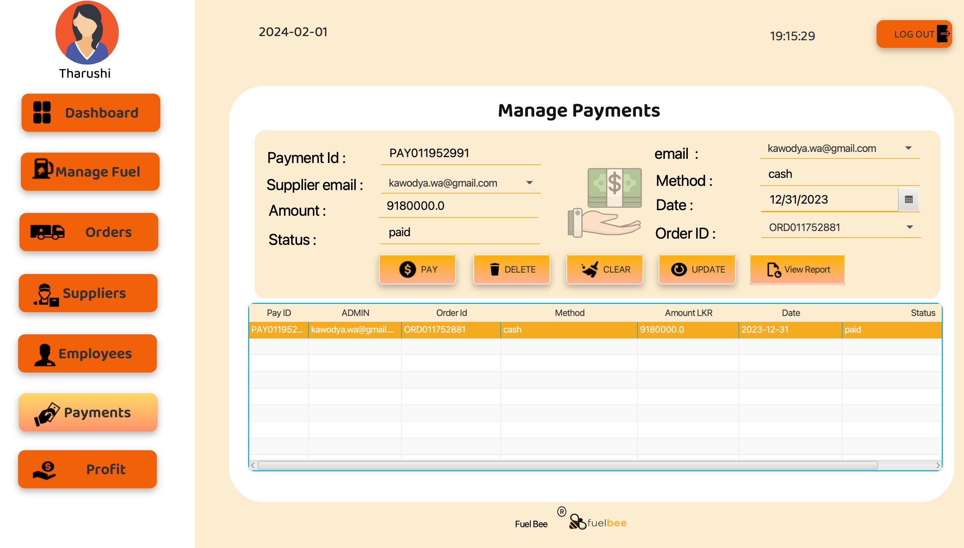Click the View Report button

(797, 269)
